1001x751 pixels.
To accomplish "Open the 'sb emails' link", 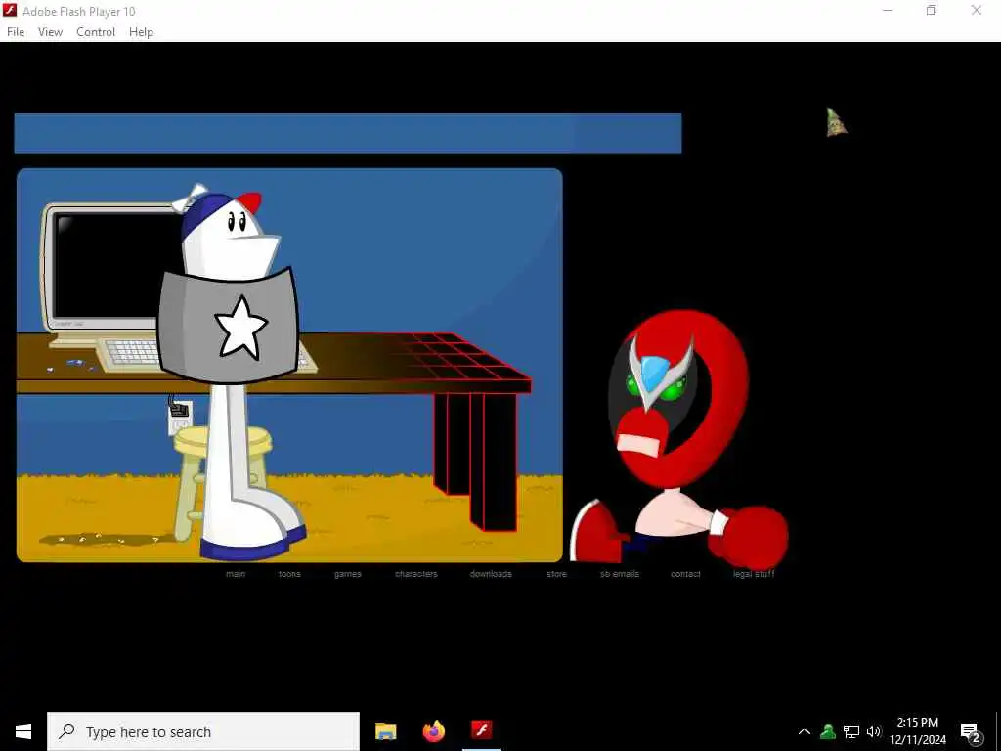I will pyautogui.click(x=619, y=573).
